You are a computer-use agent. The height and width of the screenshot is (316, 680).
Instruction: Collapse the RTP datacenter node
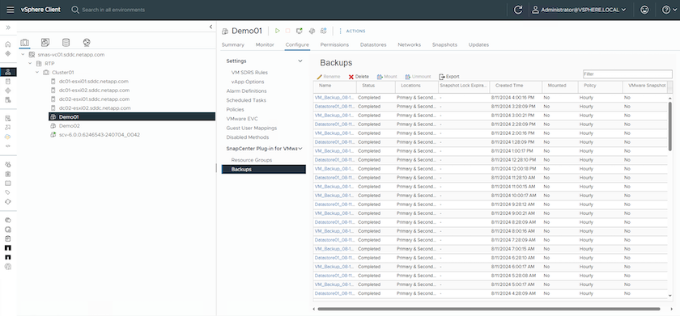point(30,64)
